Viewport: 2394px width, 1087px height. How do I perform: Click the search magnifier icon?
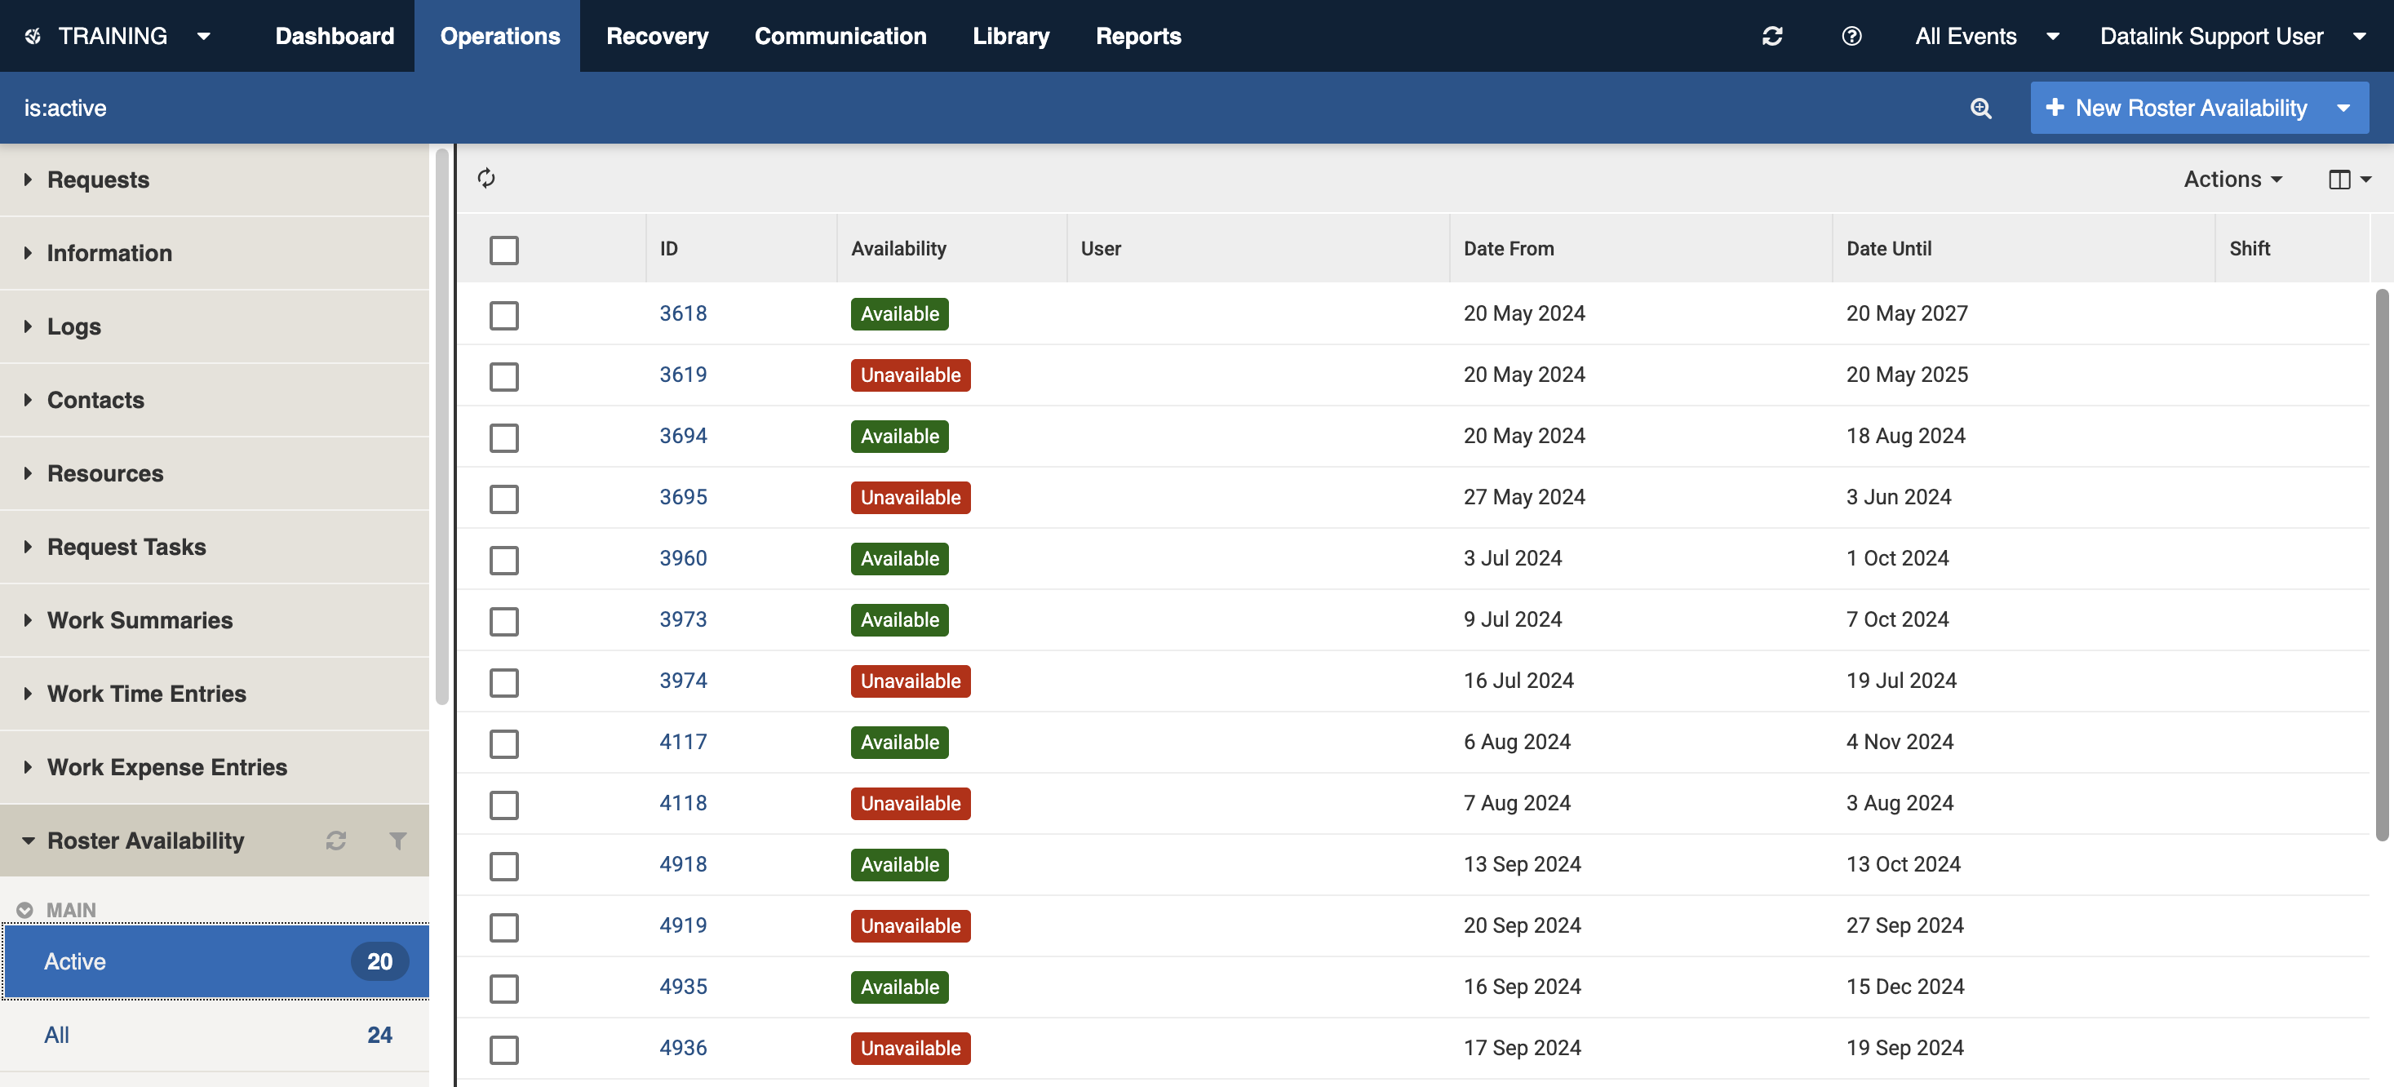pos(1979,108)
